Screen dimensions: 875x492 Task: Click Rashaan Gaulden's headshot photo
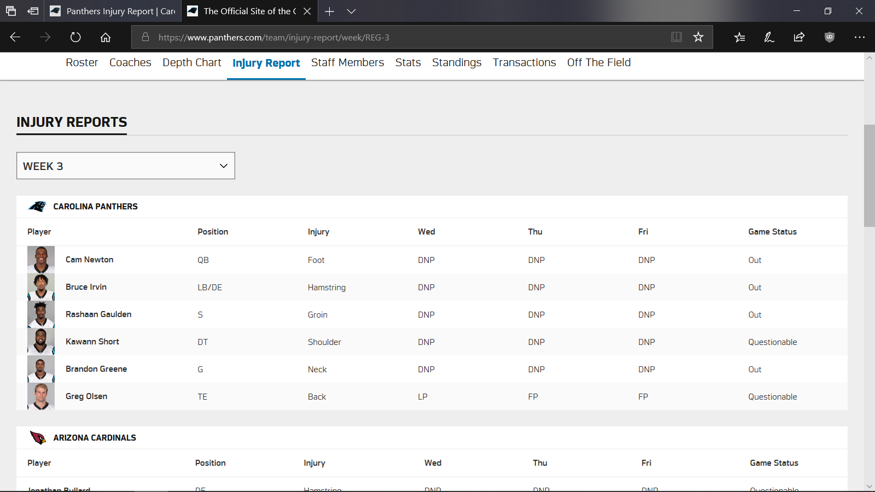tap(41, 314)
